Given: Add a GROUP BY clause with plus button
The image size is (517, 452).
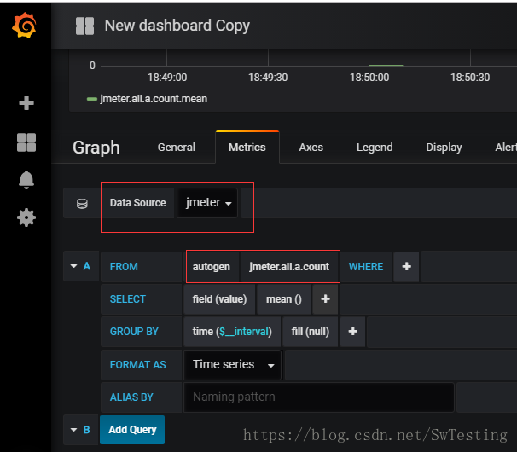Looking at the screenshot, I should pos(352,332).
